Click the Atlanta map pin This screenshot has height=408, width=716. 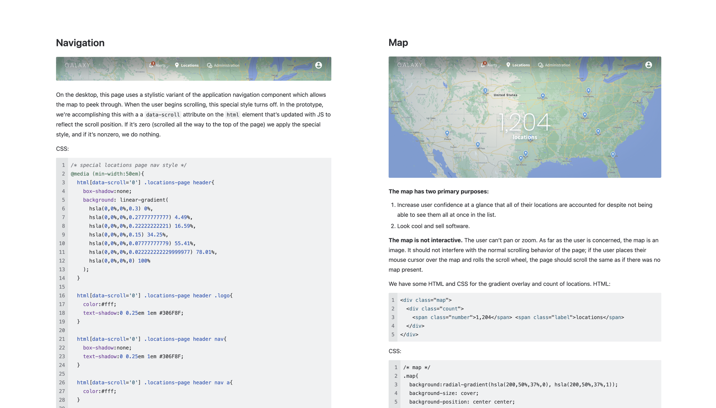pyautogui.click(x=598, y=131)
